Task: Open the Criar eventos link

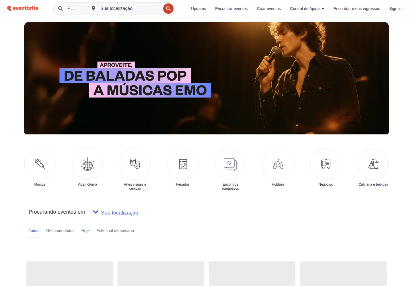Action: point(269,9)
